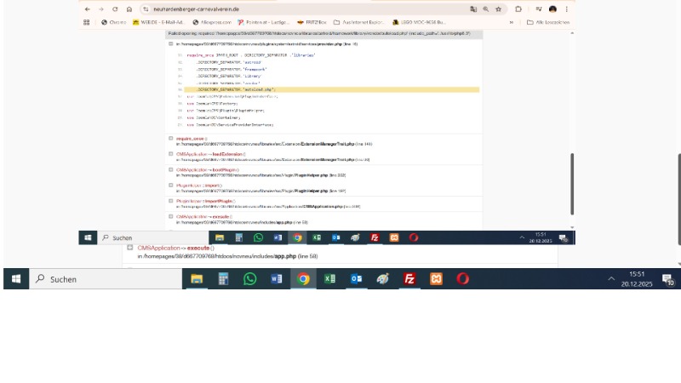Image resolution: width=681 pixels, height=383 pixels.
Task: Expand the CMSApplication loadExtension stack frame
Action: [169, 153]
